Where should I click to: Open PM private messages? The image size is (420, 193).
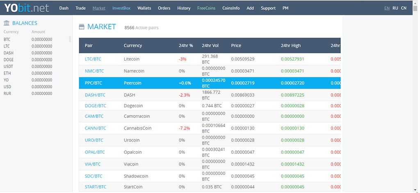tap(285, 8)
